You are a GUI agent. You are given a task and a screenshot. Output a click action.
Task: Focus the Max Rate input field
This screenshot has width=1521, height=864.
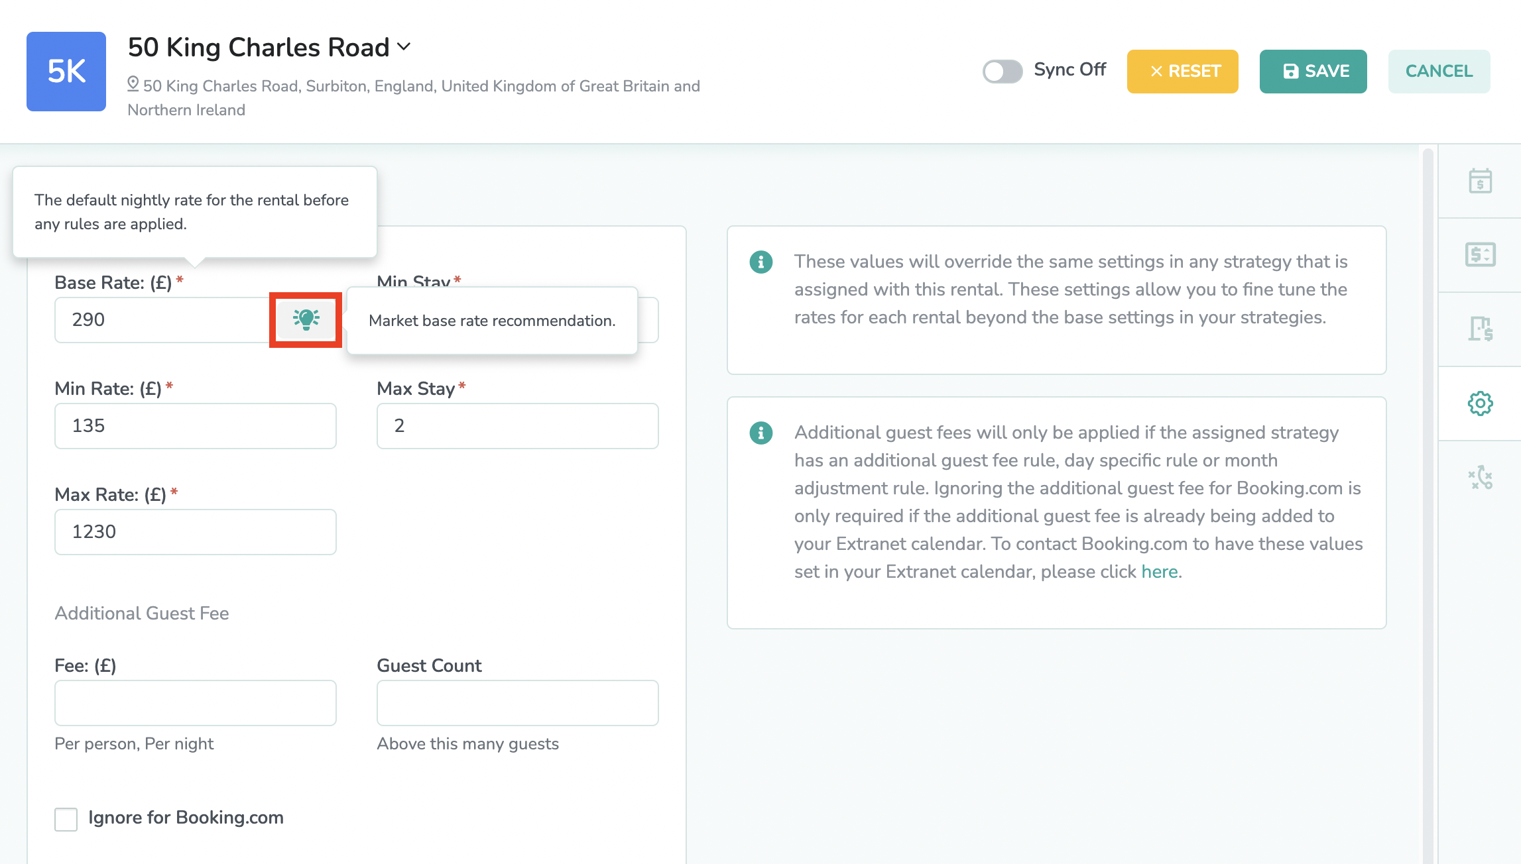click(x=196, y=532)
